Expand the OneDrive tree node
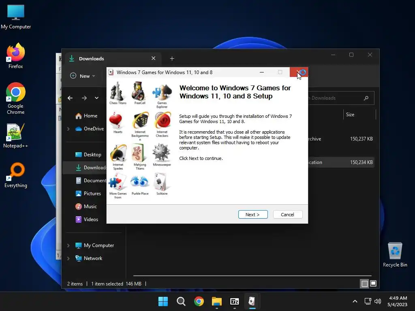 [68, 129]
